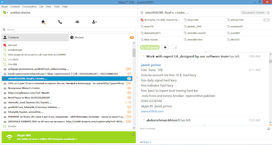This screenshot has width=272, height=145.
Task: Open the www.elifefx.com link
Action: (x=152, y=111)
